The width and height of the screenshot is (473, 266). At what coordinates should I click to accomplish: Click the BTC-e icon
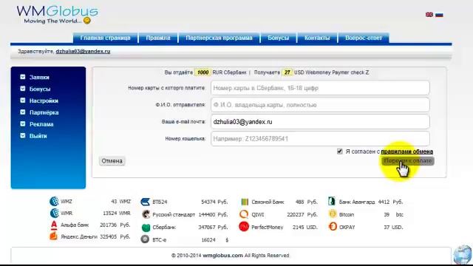[x=145, y=239]
